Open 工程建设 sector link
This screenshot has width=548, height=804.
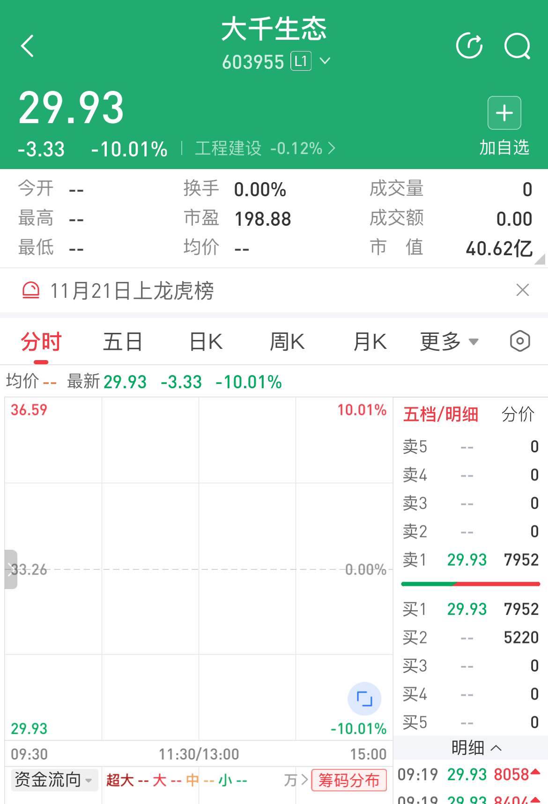coord(265,149)
